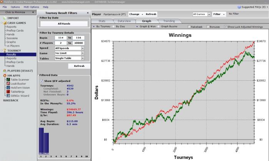The image size is (269, 161).
Task: Switch to the Data View tab
Action: pos(124,21)
